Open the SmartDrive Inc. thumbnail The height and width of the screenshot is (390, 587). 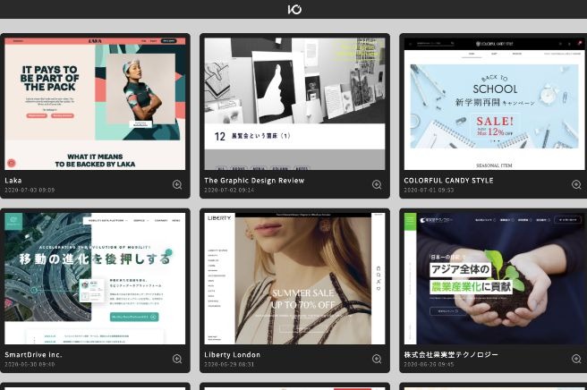(95, 278)
